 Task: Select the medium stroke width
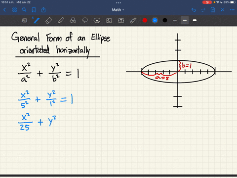[185, 20]
